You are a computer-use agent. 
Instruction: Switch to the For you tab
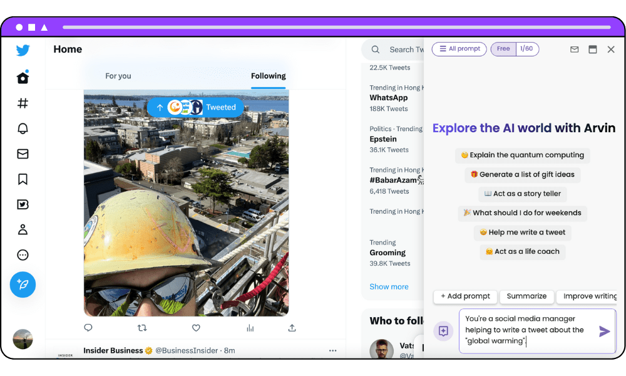118,76
